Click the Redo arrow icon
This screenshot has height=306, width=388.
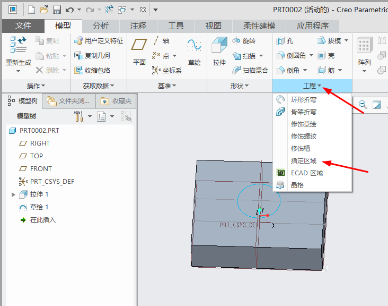coord(90,10)
